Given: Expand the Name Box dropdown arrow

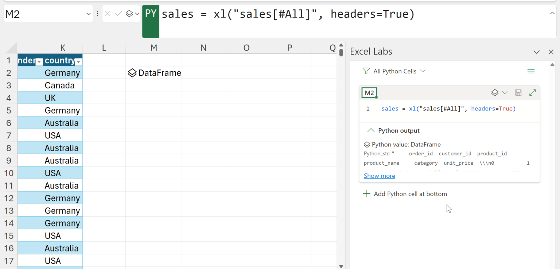Looking at the screenshot, I should pos(88,14).
